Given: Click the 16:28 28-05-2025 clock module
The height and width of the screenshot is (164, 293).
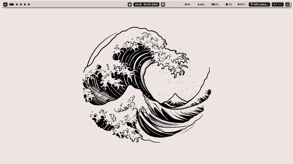Looking at the screenshot, I should pyautogui.click(x=146, y=5).
